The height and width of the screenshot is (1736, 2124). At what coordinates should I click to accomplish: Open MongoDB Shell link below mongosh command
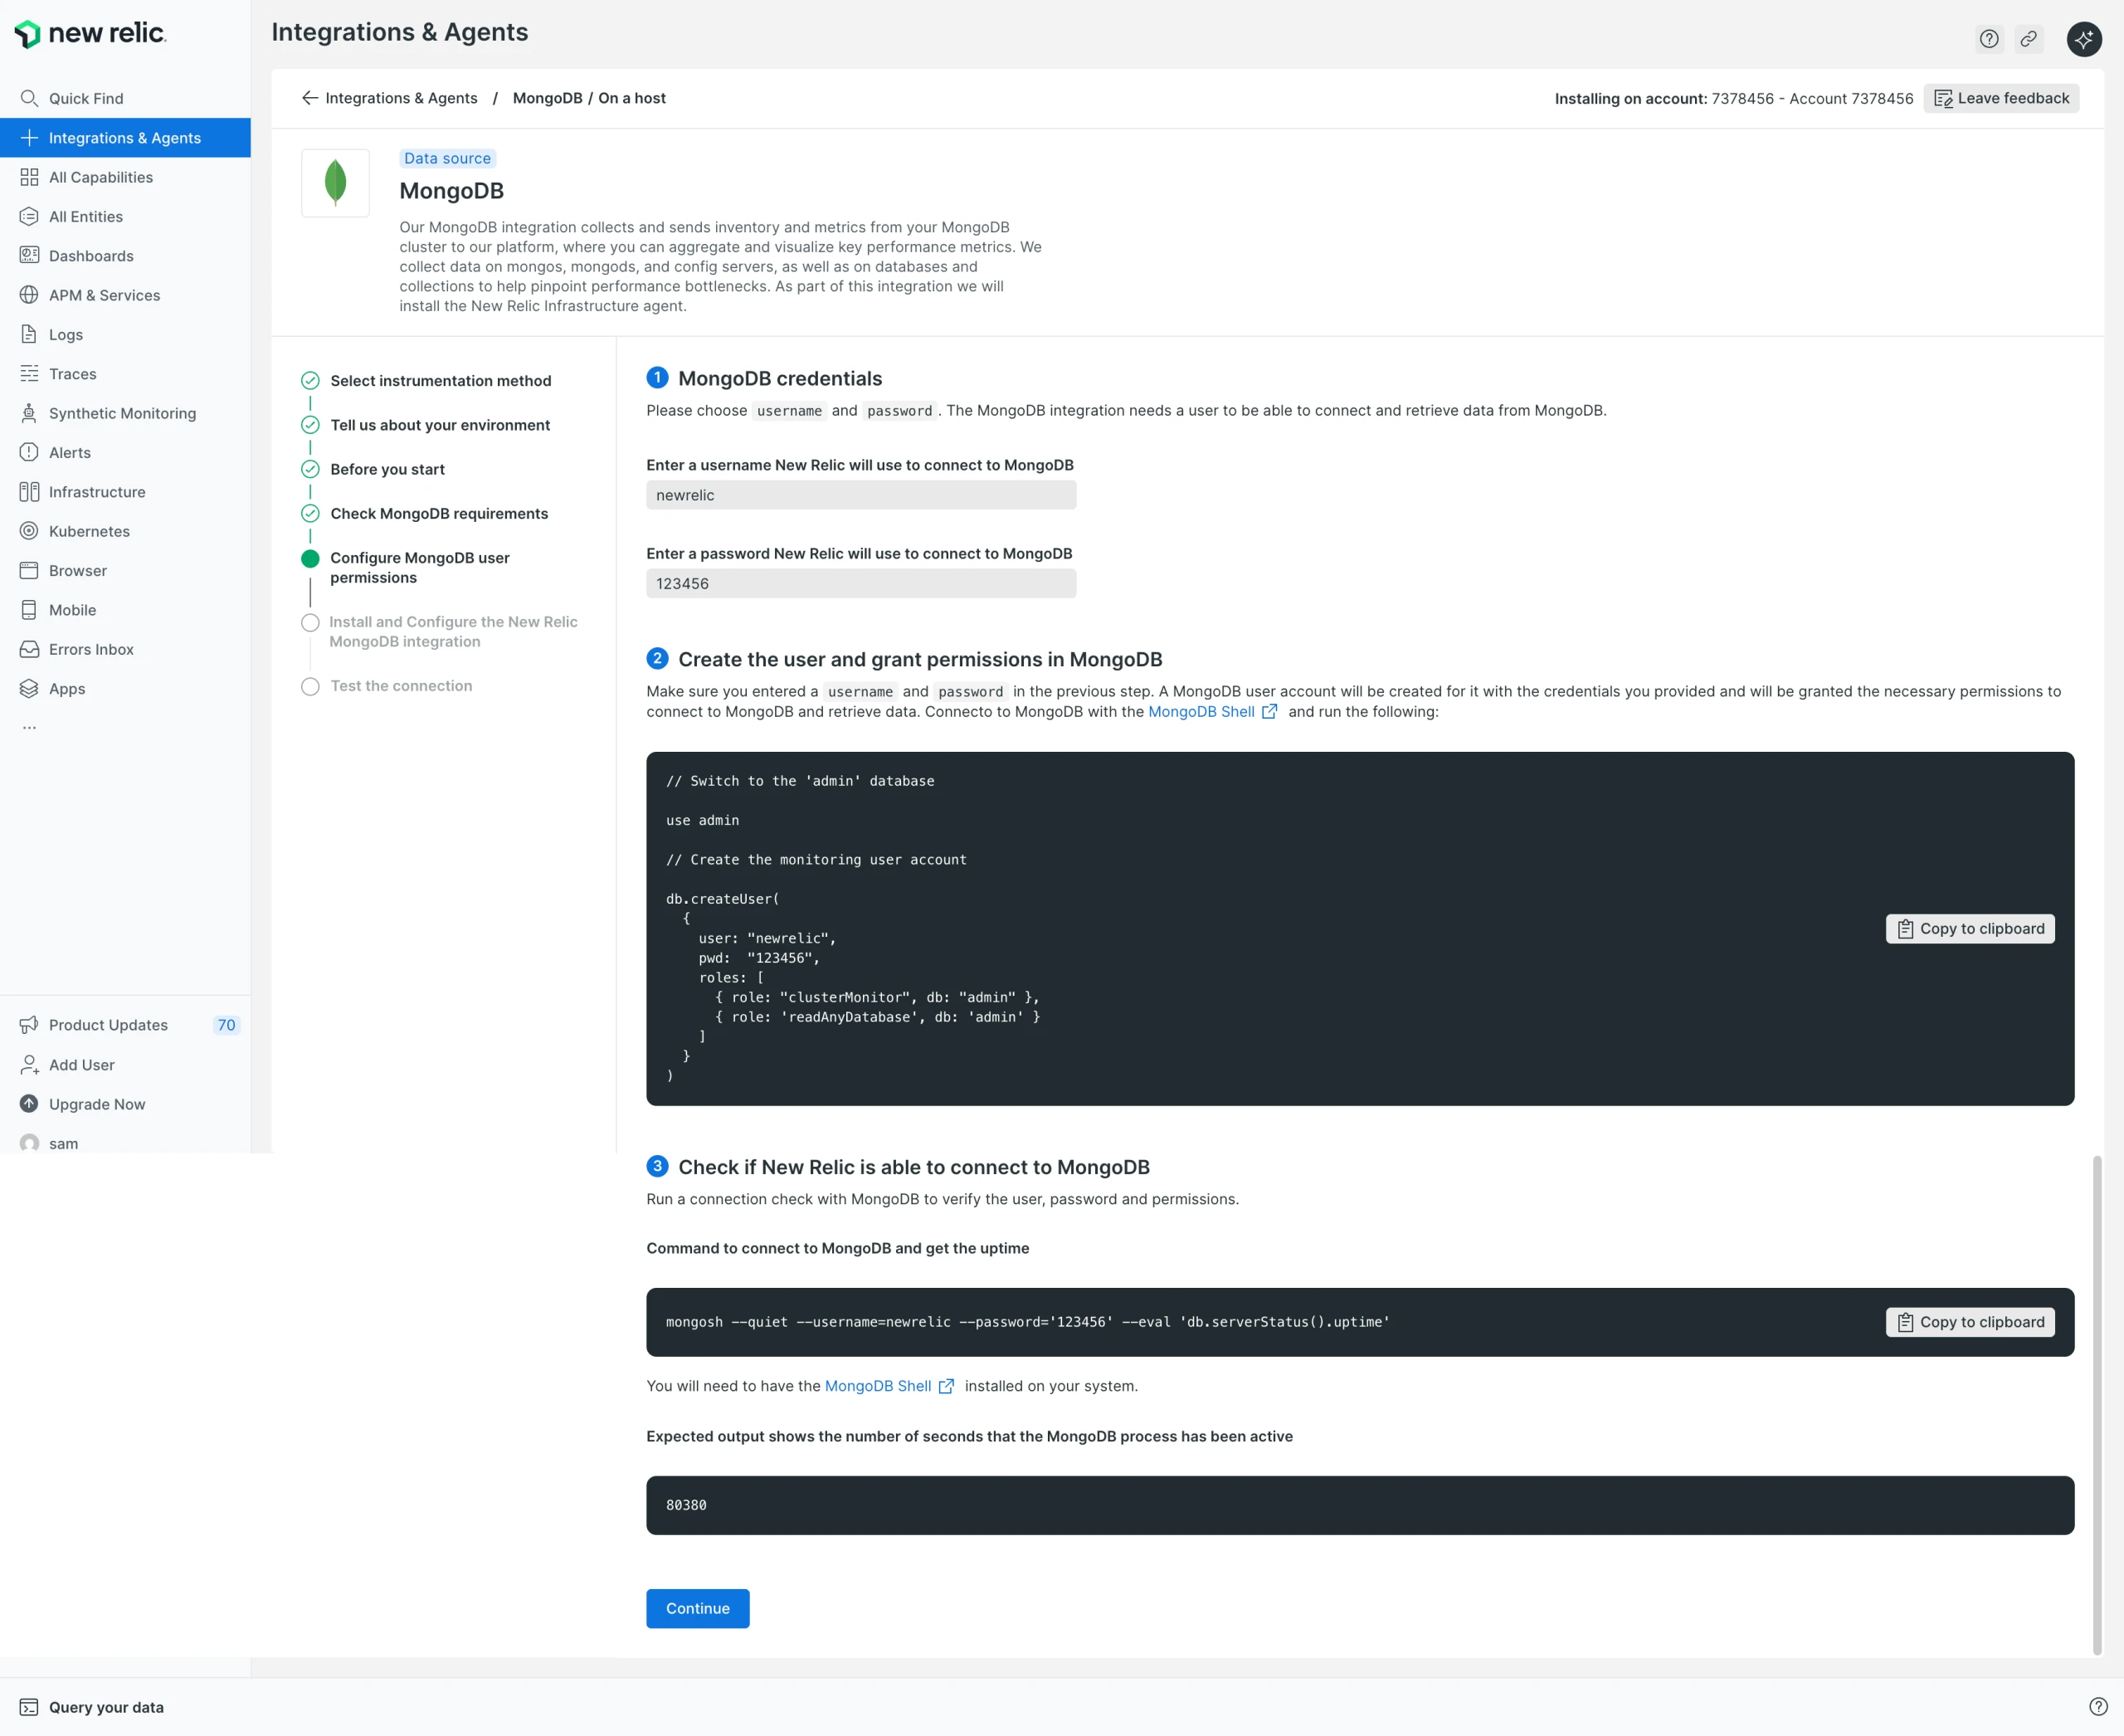click(889, 1386)
